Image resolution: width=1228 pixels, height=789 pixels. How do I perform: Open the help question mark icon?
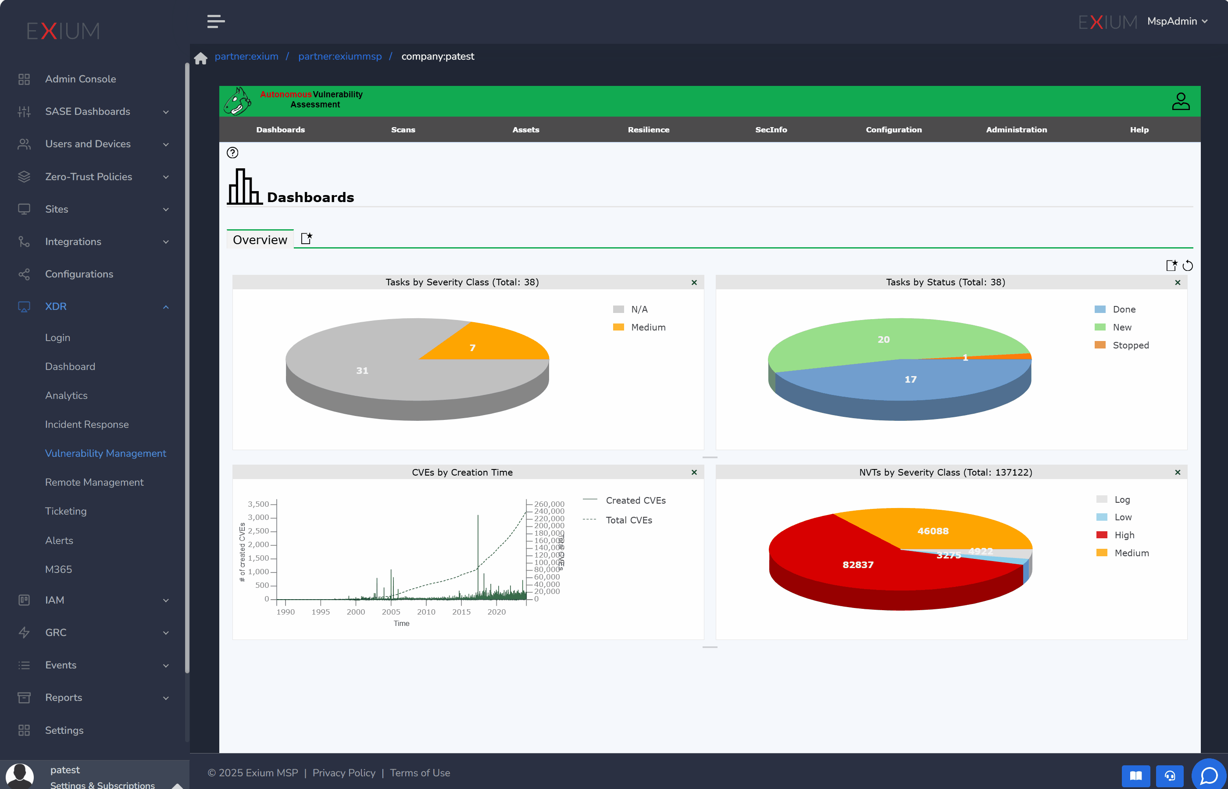point(232,153)
